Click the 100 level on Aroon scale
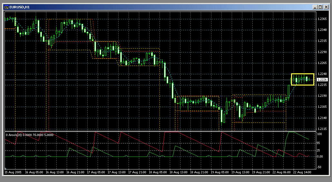The image size is (332, 182). [320, 133]
